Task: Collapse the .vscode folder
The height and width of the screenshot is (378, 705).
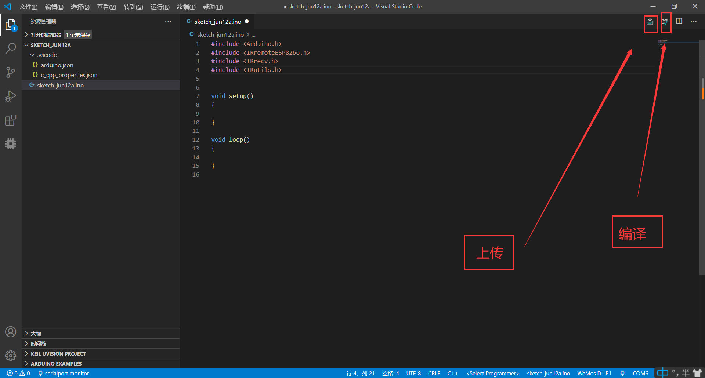Action: click(33, 55)
